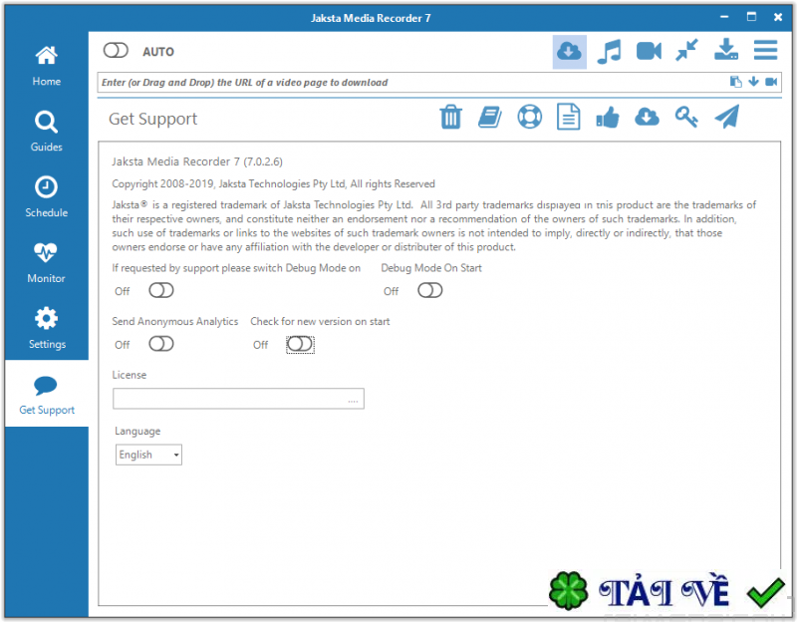The image size is (797, 622).
Task: Click the trash can icon
Action: tap(451, 117)
